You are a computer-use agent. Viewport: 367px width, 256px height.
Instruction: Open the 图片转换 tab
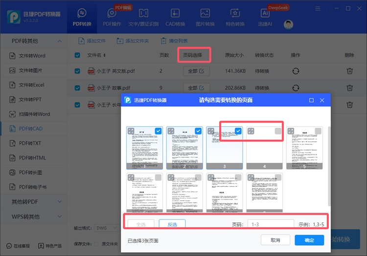pyautogui.click(x=205, y=17)
